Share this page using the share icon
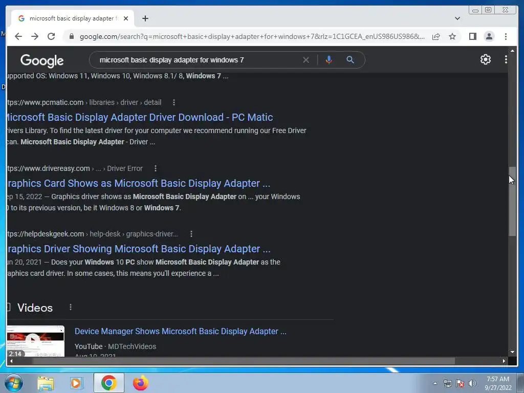The width and height of the screenshot is (524, 393). [x=436, y=36]
